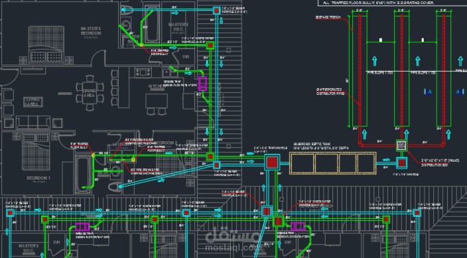Click the manhole right of the septic tank
467x258 pixels.
point(402,163)
